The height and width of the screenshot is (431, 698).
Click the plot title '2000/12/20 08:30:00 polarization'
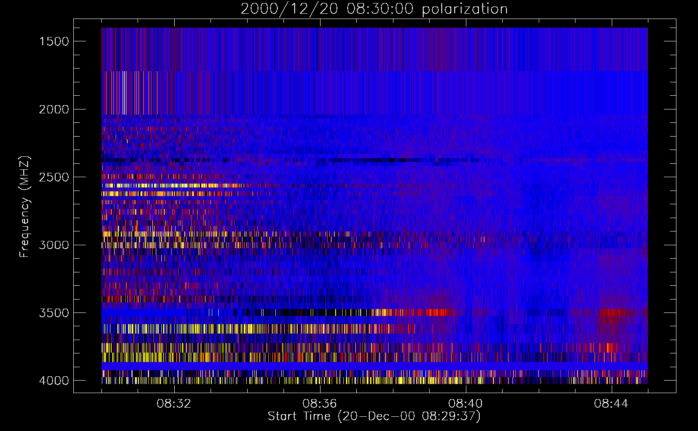[374, 9]
